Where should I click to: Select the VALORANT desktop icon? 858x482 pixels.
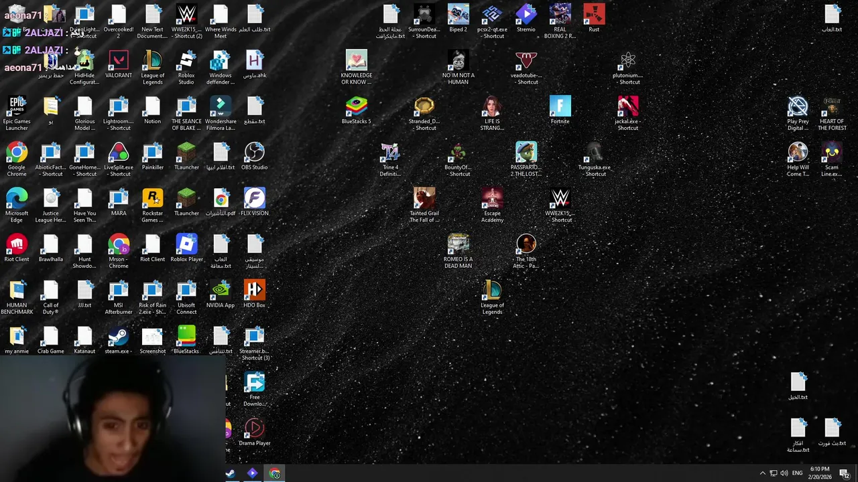(119, 64)
